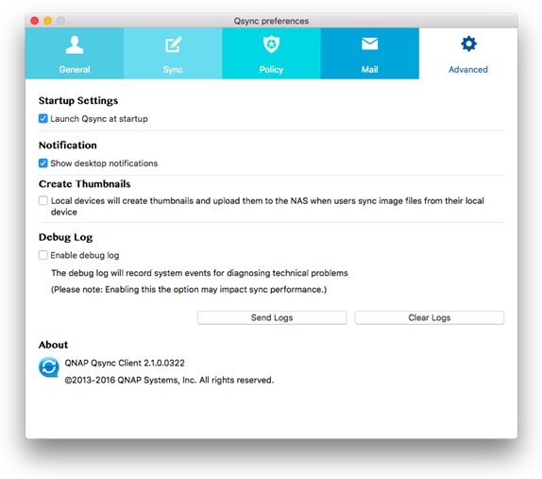This screenshot has width=542, height=479.
Task: Enable the create thumbnails checkbox
Action: (43, 200)
